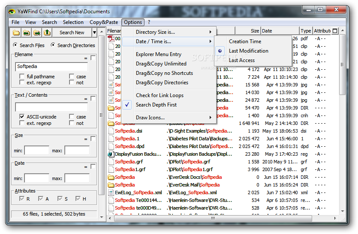Uncheck ASCII-unicode checkbox
The image size is (358, 234).
22,117
